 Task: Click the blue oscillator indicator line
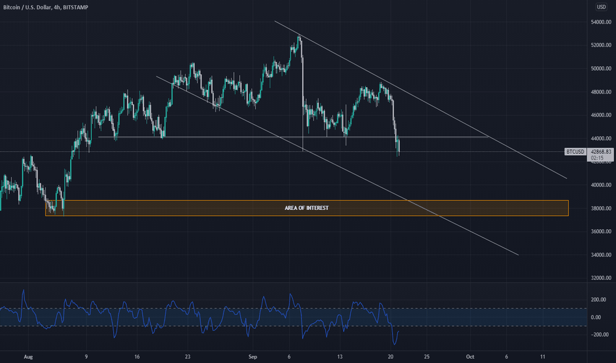tap(198, 318)
